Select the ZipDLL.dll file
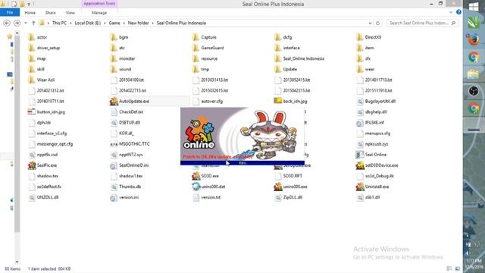Image resolution: width=485 pixels, height=273 pixels. (x=289, y=197)
